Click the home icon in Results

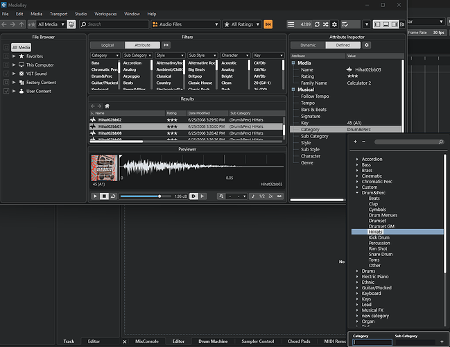107,105
